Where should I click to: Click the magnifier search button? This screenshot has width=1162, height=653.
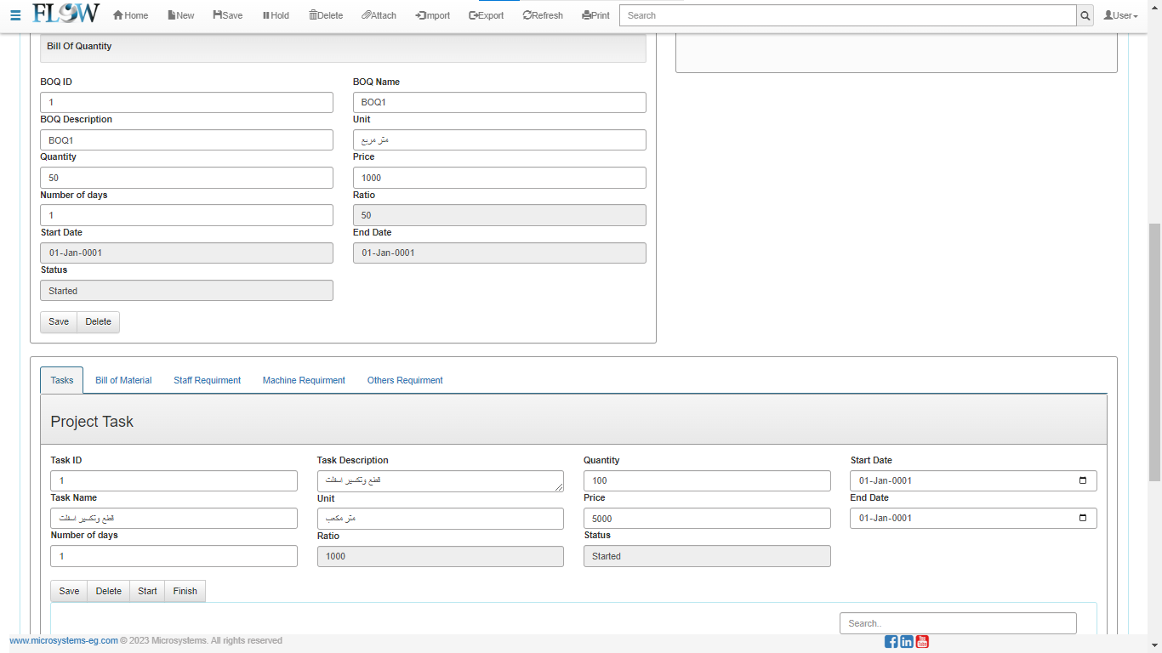[x=1085, y=15]
